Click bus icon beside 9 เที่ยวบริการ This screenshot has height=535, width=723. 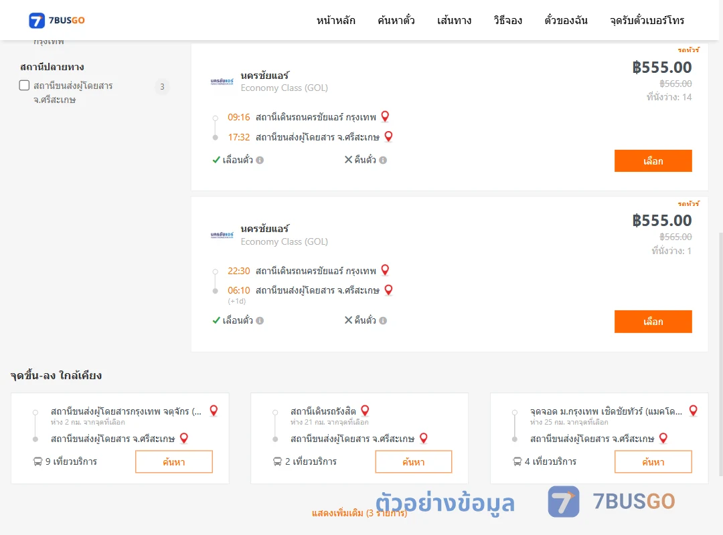[x=37, y=461]
